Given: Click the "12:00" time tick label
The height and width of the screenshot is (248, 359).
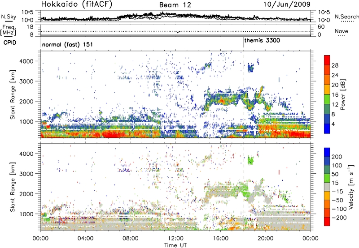Looking at the screenshot, I should [175, 239].
